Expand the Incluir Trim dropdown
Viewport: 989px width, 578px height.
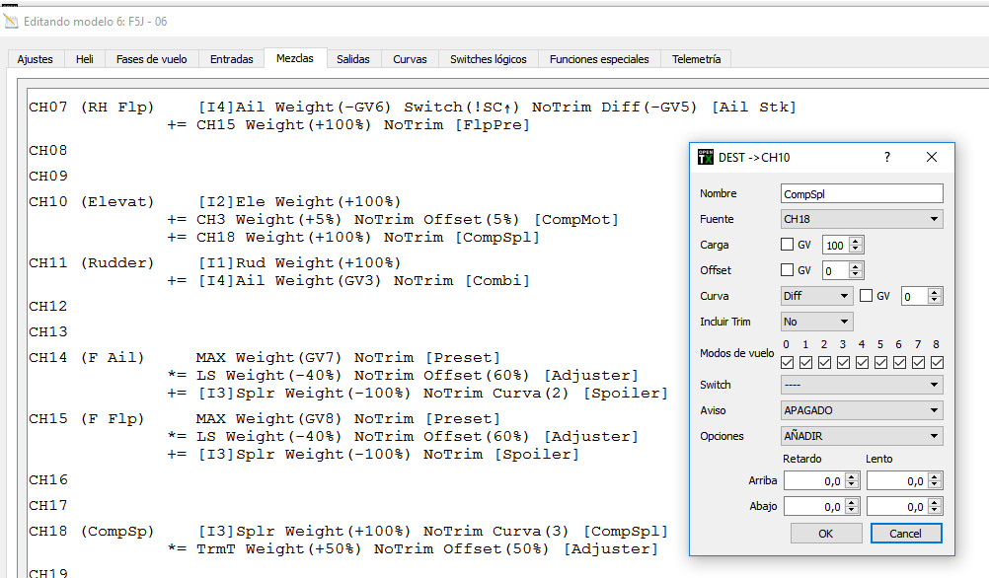(815, 322)
